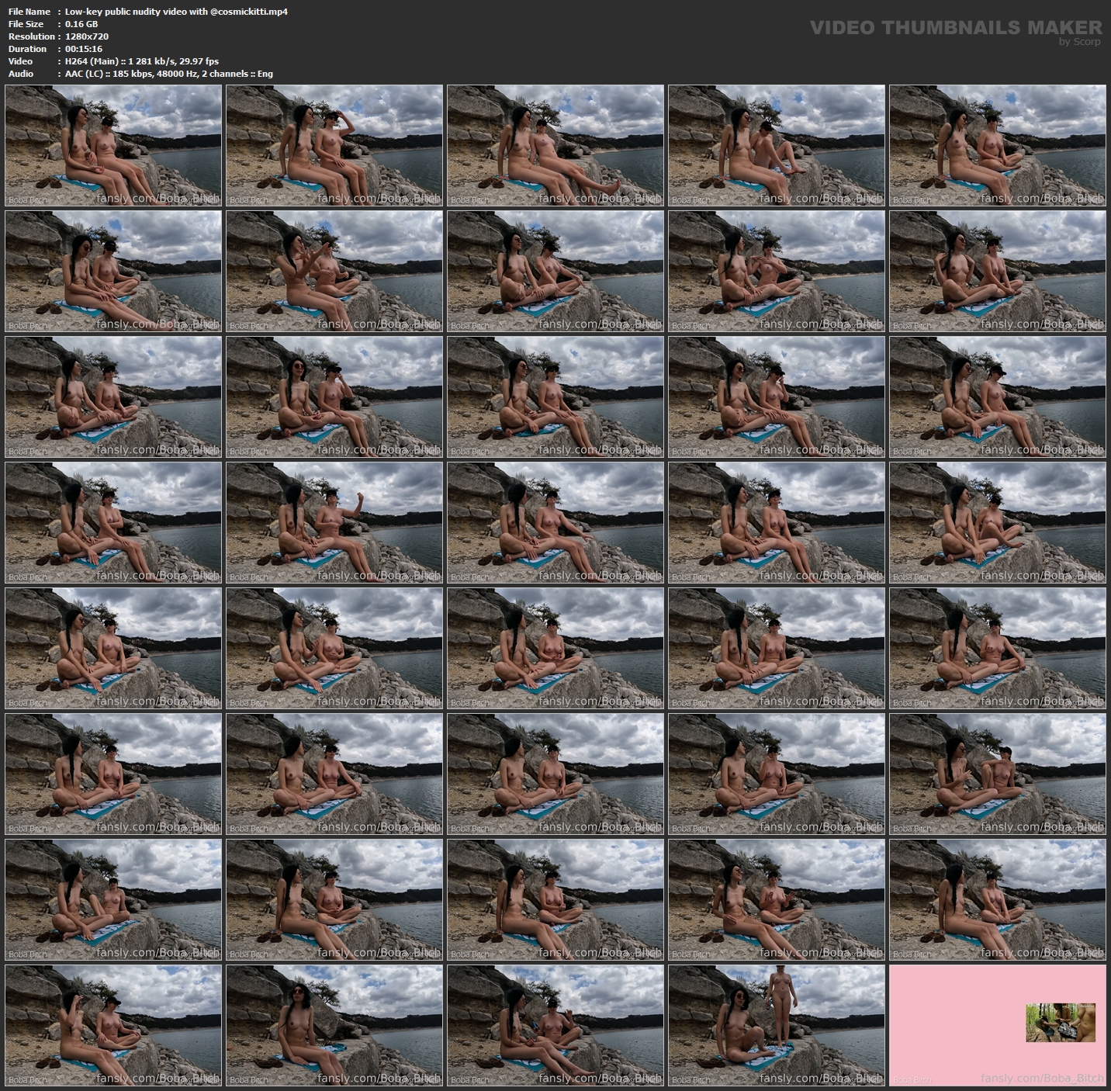This screenshot has height=1091, width=1111.
Task: Click the small inset image in pink frame
Action: tap(1060, 1022)
